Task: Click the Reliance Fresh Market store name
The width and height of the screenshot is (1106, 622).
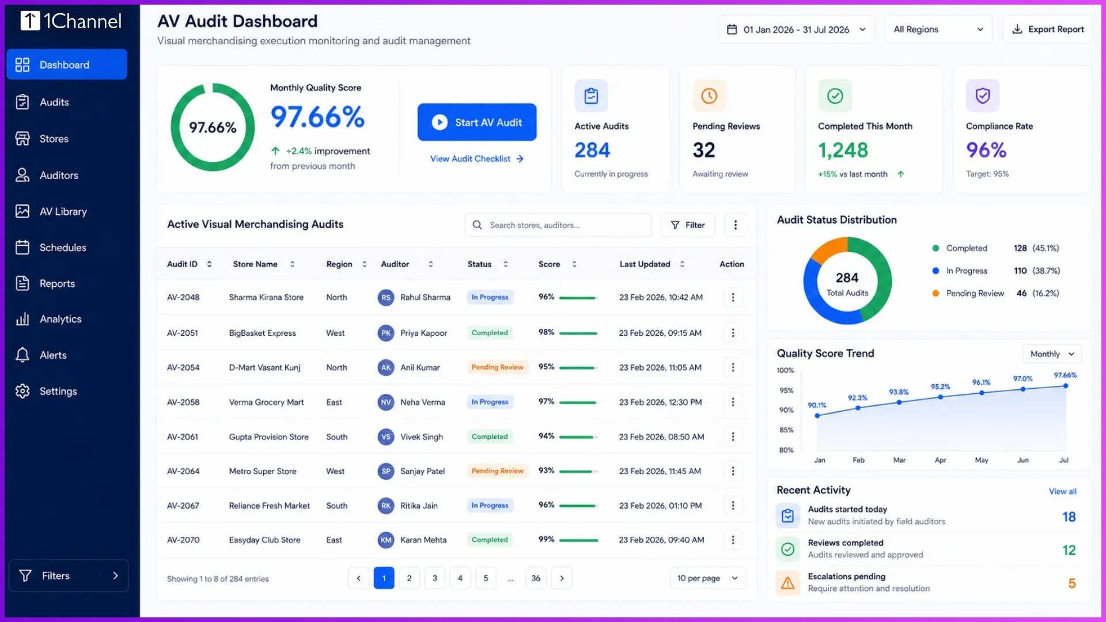Action: 269,506
